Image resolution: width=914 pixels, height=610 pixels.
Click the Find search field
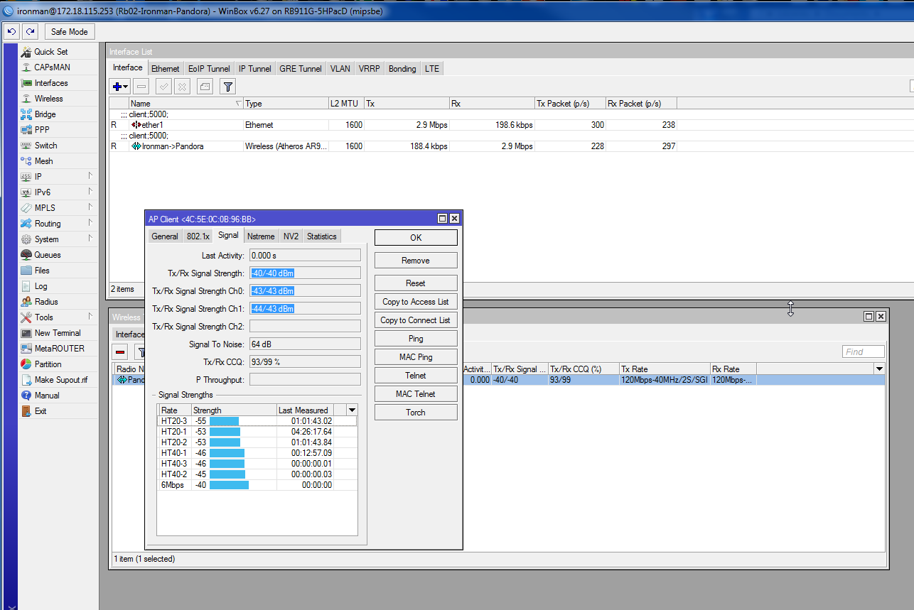click(x=863, y=352)
